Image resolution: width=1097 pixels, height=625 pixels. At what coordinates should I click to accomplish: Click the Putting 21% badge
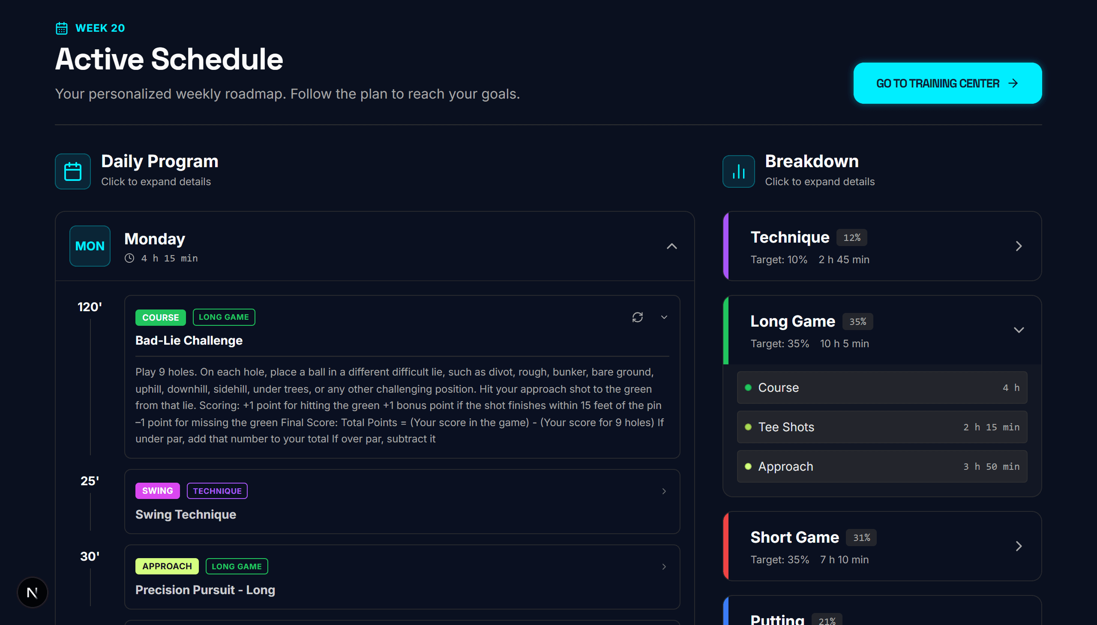coord(827,620)
